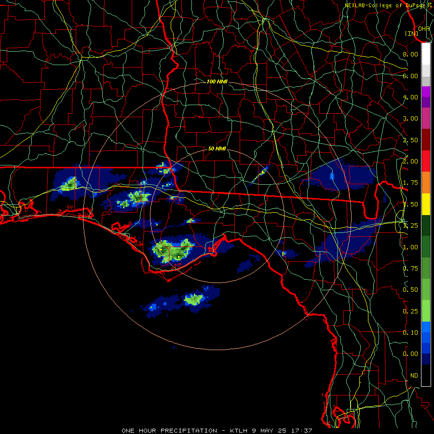
Task: Pick the yellow swatch beside 1.50
Action: 426,204
